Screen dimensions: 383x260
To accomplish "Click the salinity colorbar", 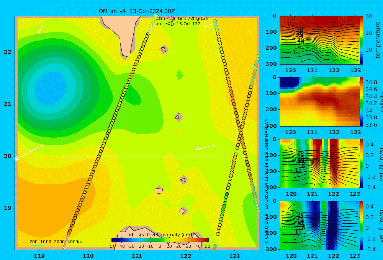I will coord(361,102).
